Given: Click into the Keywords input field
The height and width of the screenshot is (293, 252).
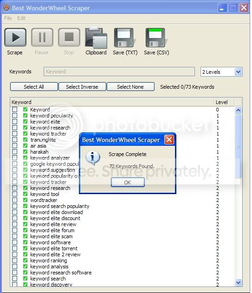Looking at the screenshot, I should click(x=119, y=72).
